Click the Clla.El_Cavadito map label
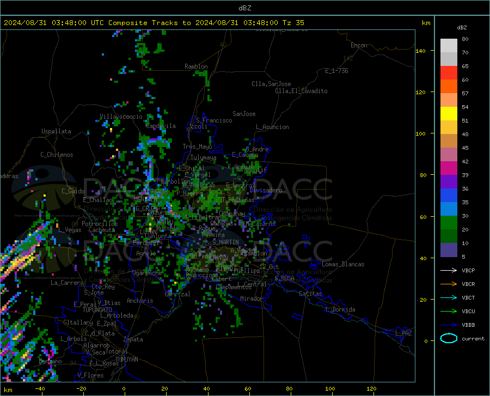The height and width of the screenshot is (396, 490). tap(301, 91)
